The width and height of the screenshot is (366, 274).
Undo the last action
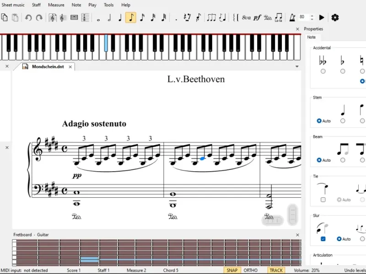(x=28, y=18)
